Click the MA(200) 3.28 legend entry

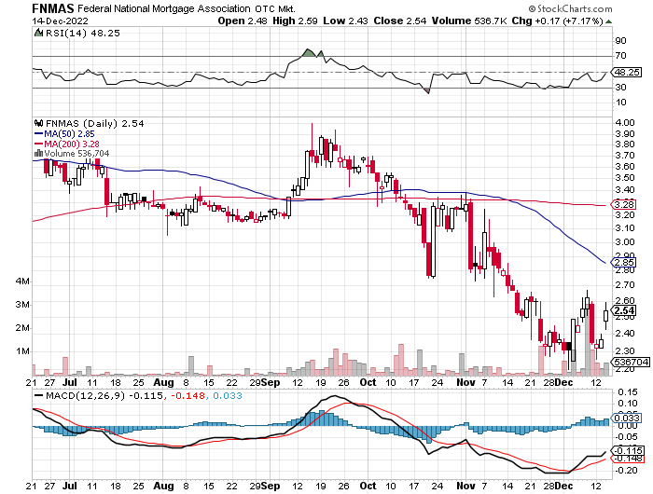(x=66, y=144)
